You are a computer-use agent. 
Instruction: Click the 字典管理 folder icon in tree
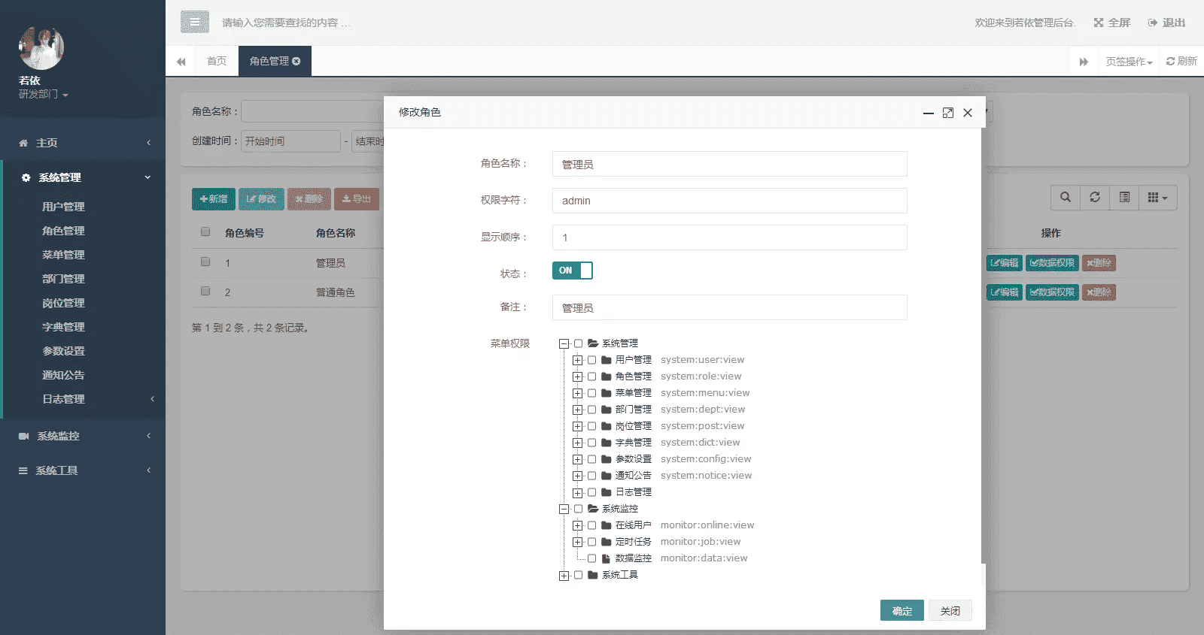click(606, 443)
